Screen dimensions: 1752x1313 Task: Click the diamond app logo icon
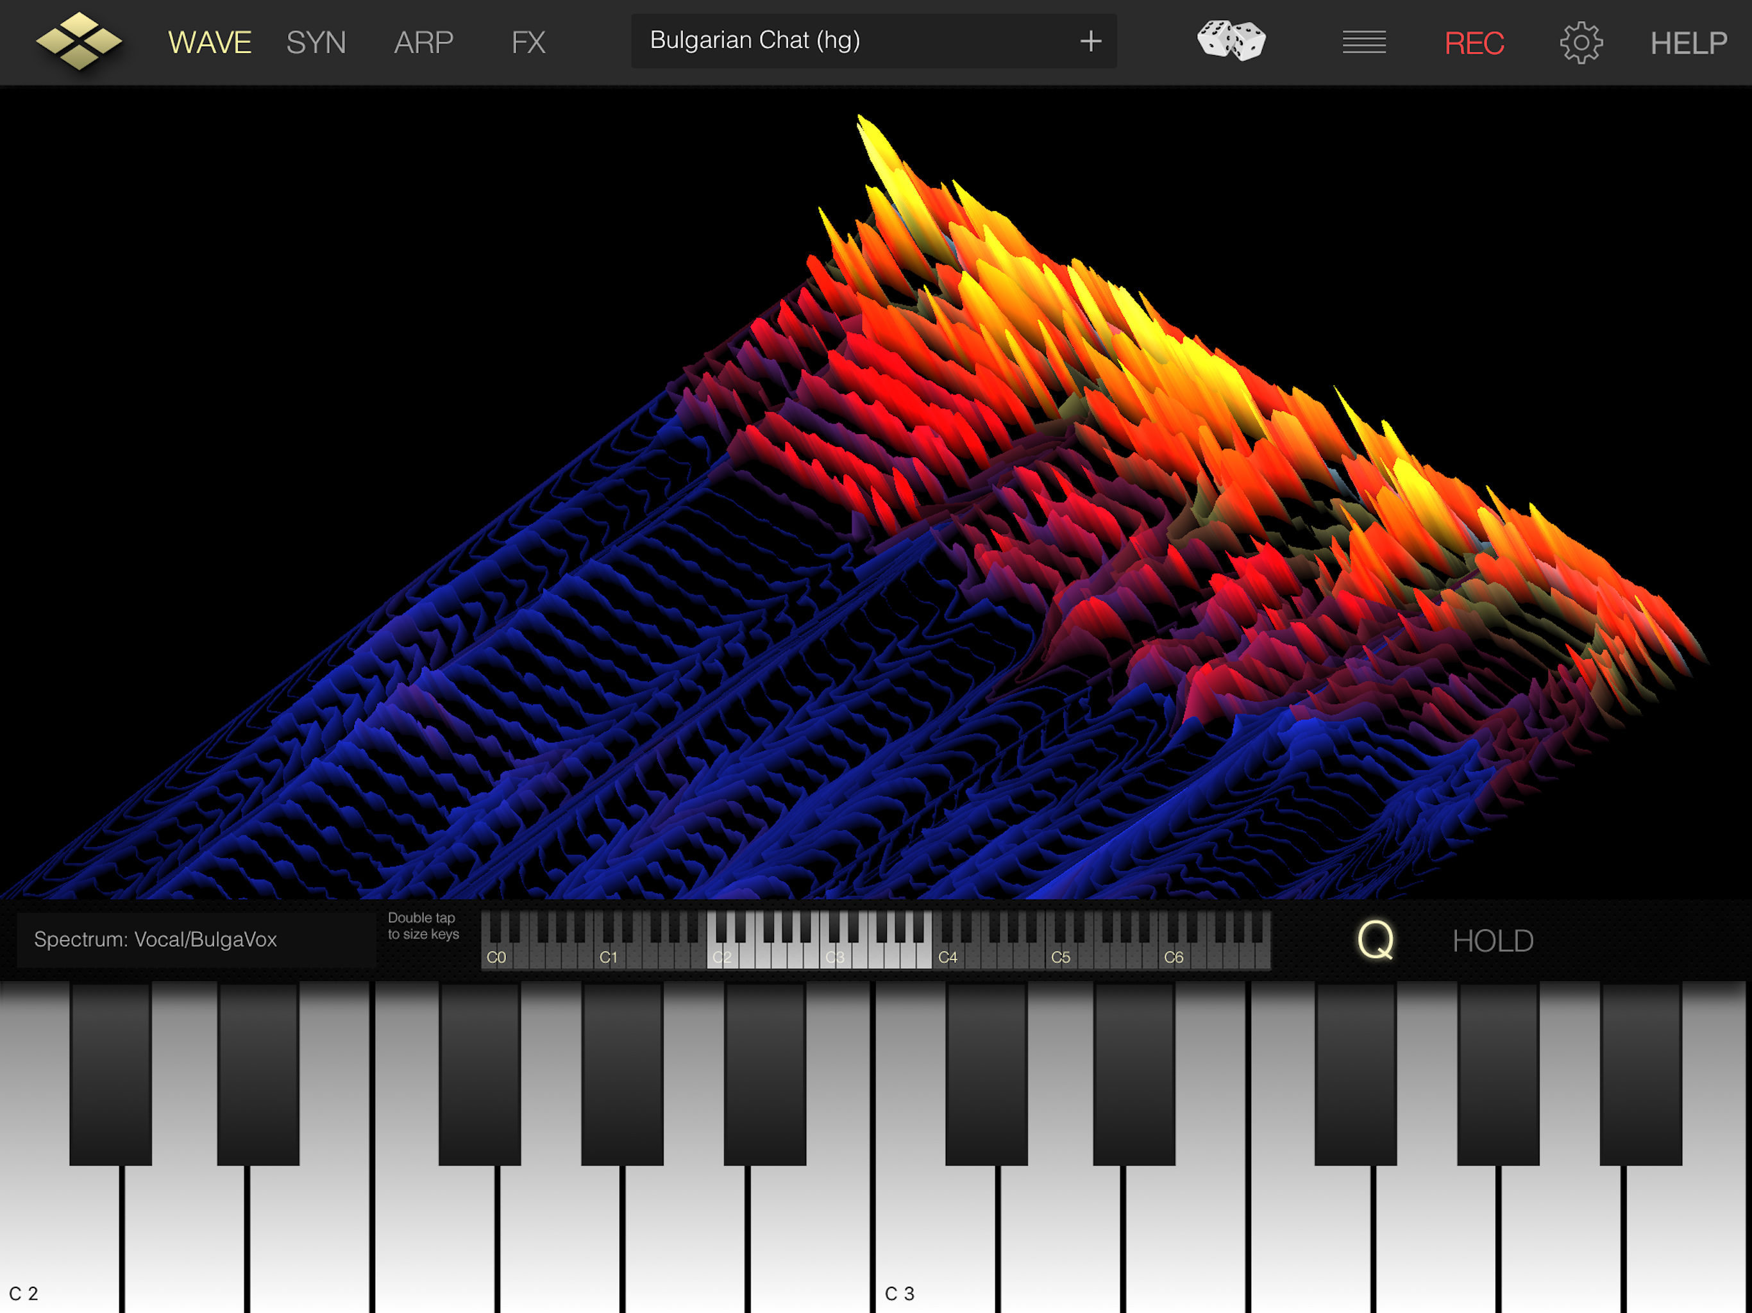point(80,41)
